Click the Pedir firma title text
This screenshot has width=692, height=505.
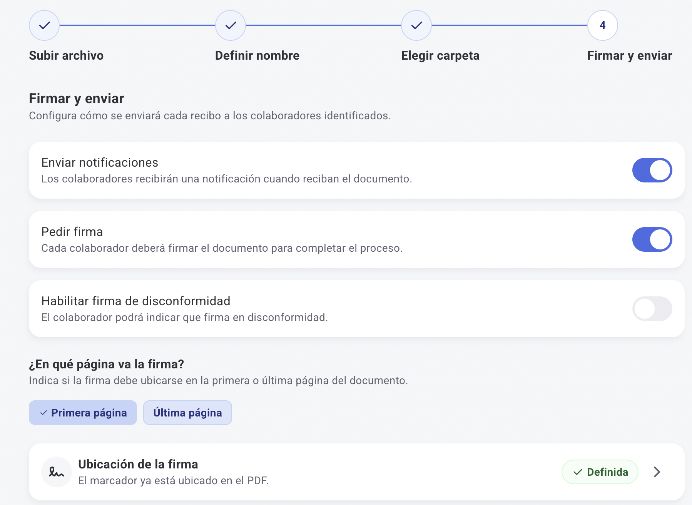(x=72, y=232)
